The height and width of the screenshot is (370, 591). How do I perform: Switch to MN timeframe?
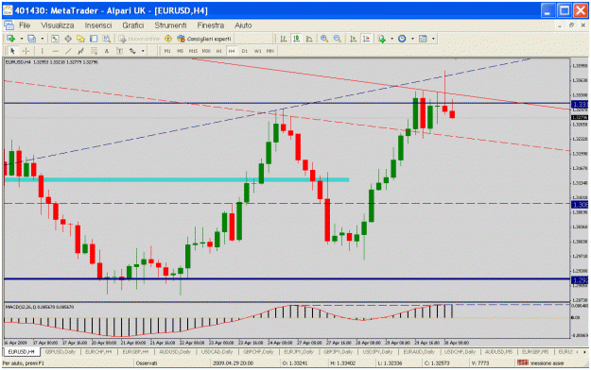(x=270, y=51)
